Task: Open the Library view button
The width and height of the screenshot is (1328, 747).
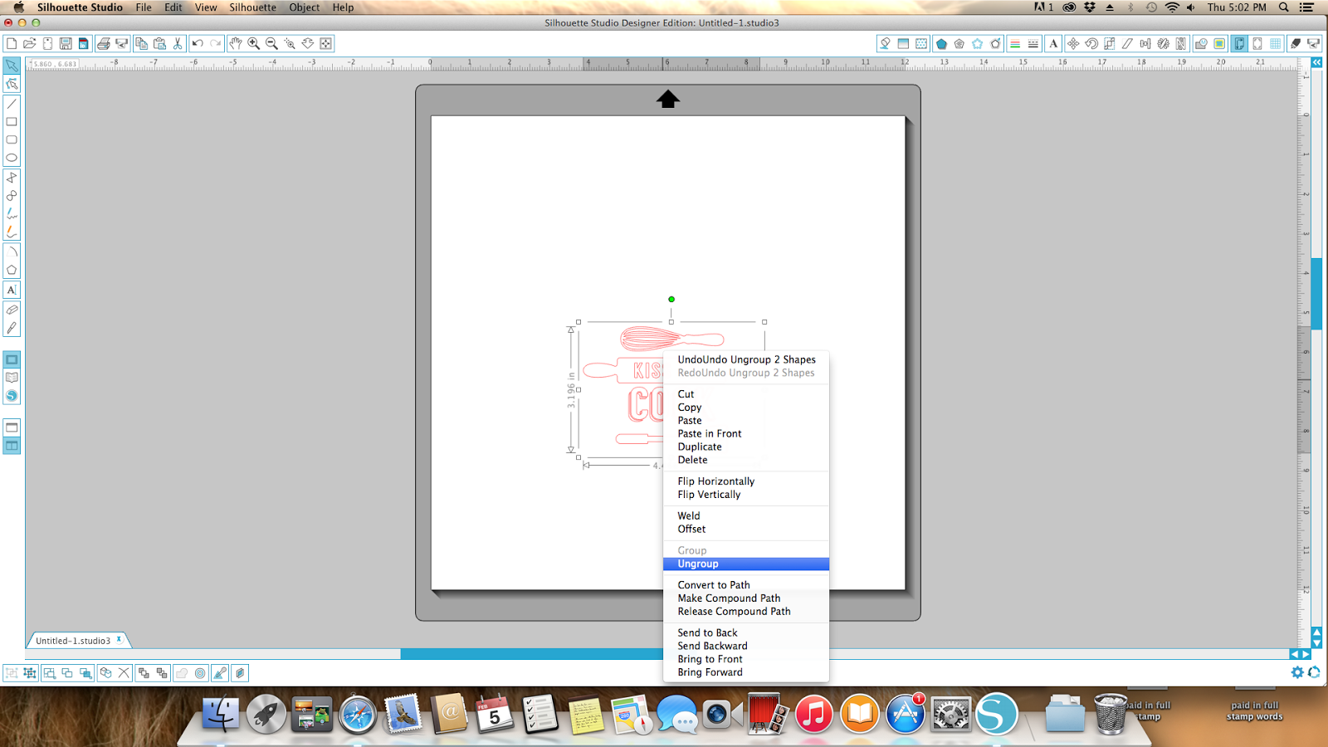Action: pyautogui.click(x=12, y=378)
